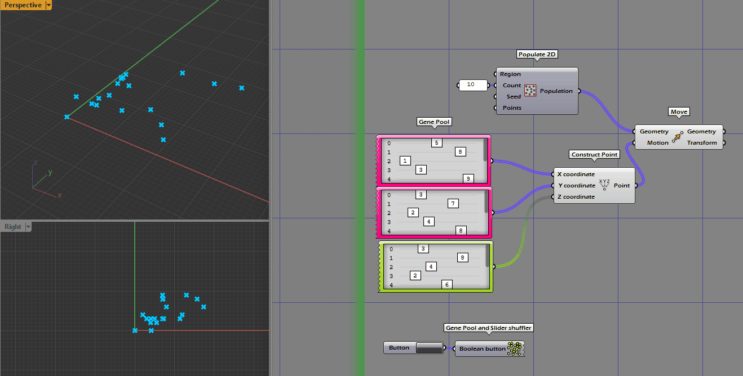Select slider 8 in green Gene Pool
Screen dimensions: 743x376
point(463,258)
